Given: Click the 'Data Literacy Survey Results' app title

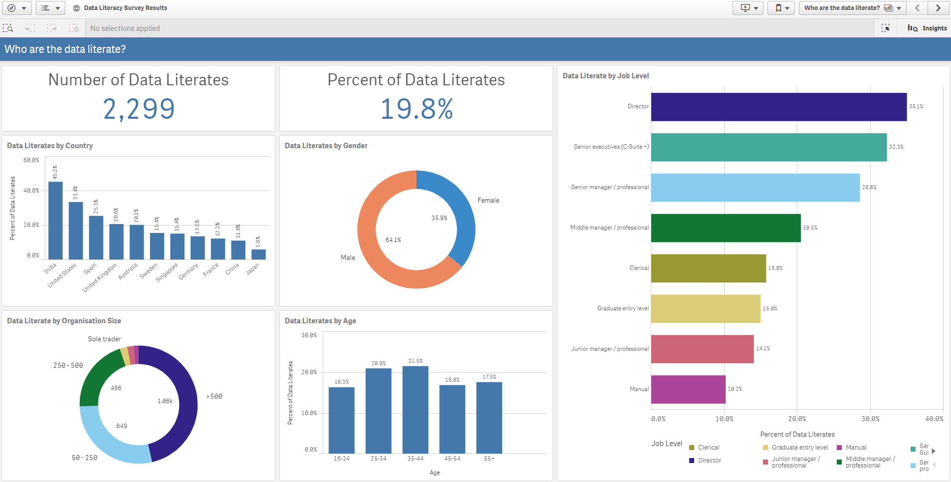Looking at the screenshot, I should point(126,8).
